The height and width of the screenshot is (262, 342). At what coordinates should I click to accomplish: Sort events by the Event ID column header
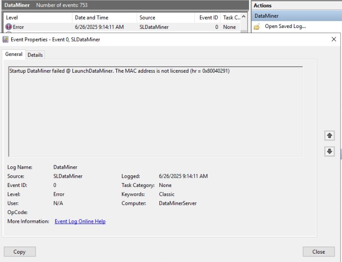(207, 18)
